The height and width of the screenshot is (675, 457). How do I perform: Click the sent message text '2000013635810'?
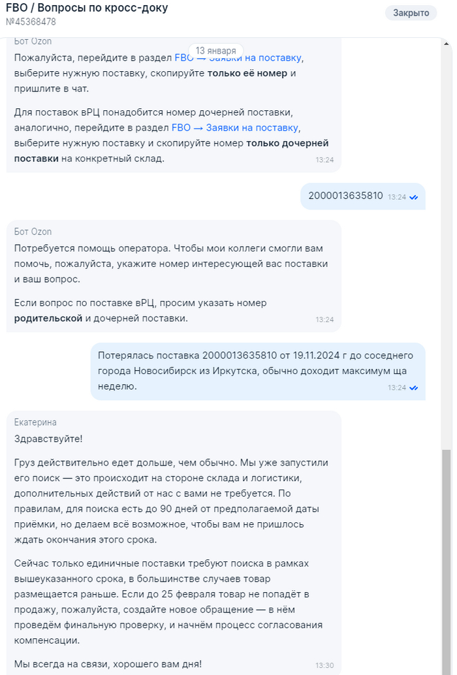coord(345,195)
